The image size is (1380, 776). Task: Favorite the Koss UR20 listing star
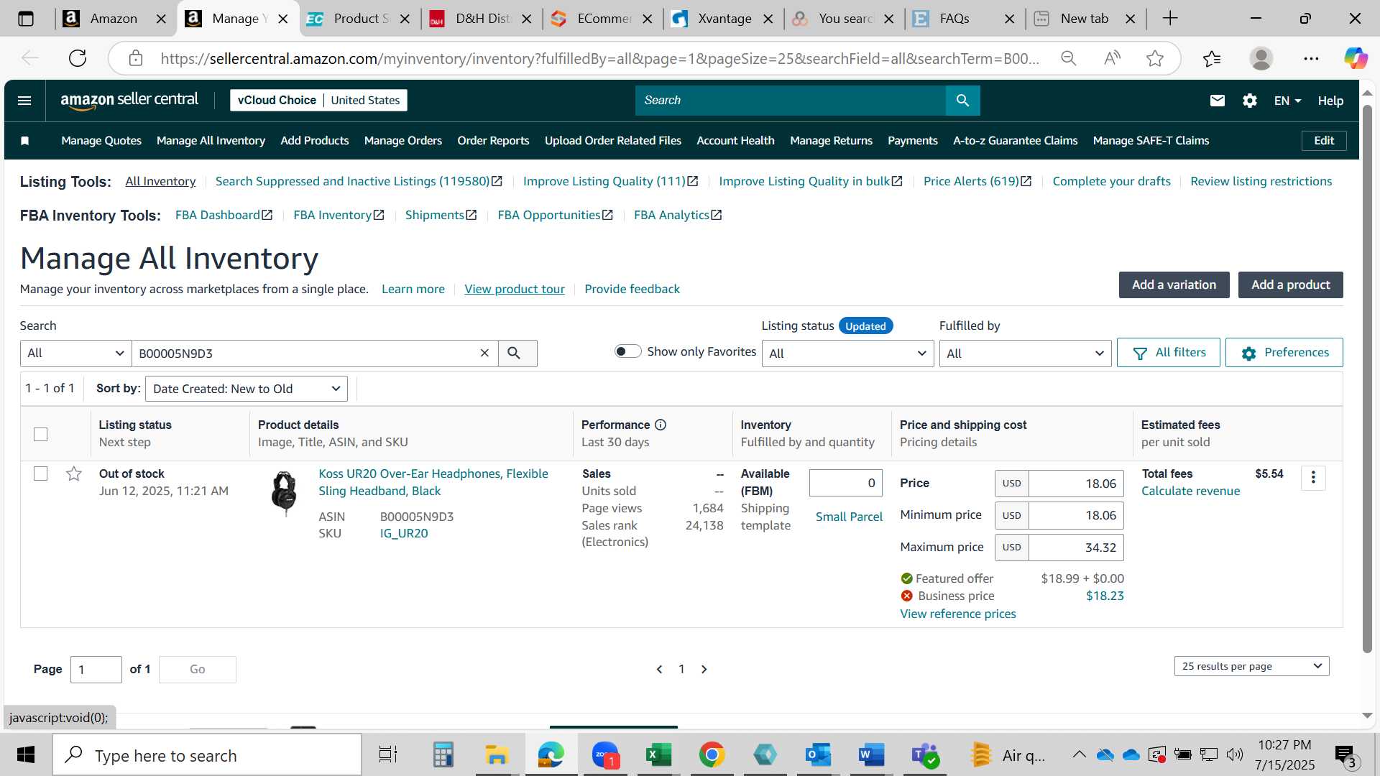[x=73, y=474]
